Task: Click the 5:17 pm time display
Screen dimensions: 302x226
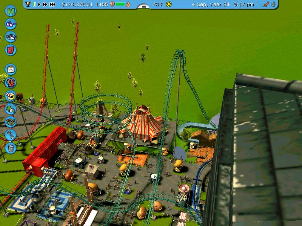Action: pyautogui.click(x=243, y=5)
